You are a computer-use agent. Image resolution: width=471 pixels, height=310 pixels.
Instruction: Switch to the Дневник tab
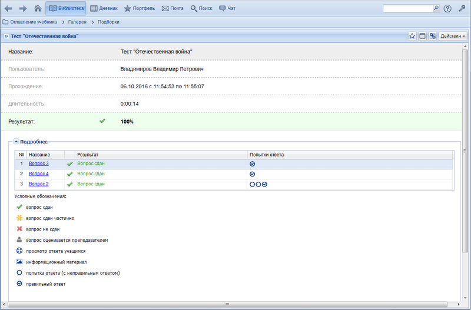104,9
